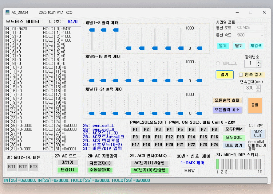
Task: Click the 재검색 rescan button
Action: pos(256,46)
